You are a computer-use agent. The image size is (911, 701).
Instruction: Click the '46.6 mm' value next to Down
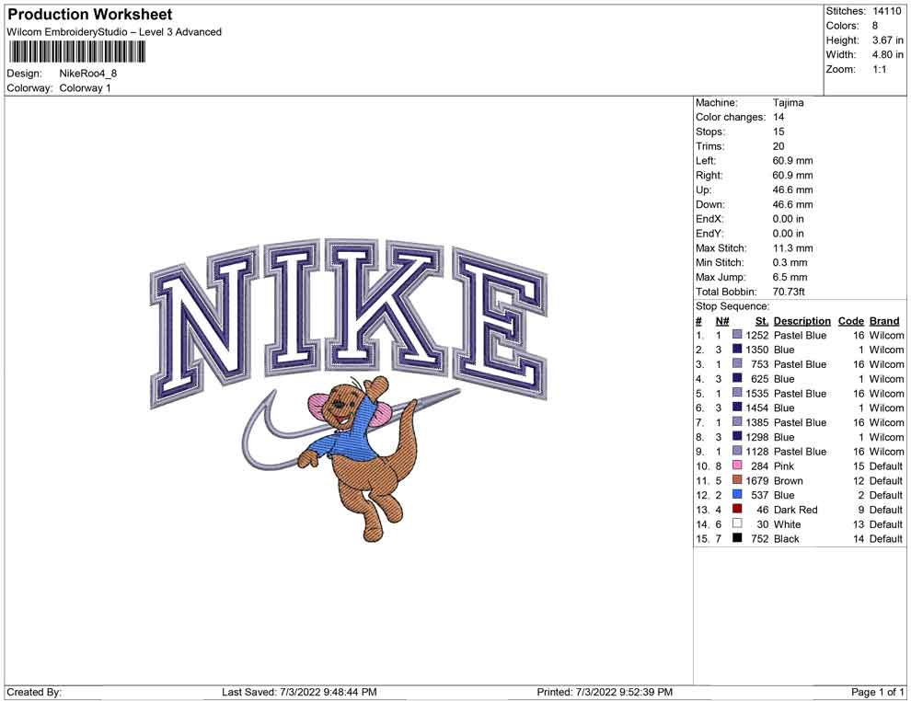pos(792,204)
